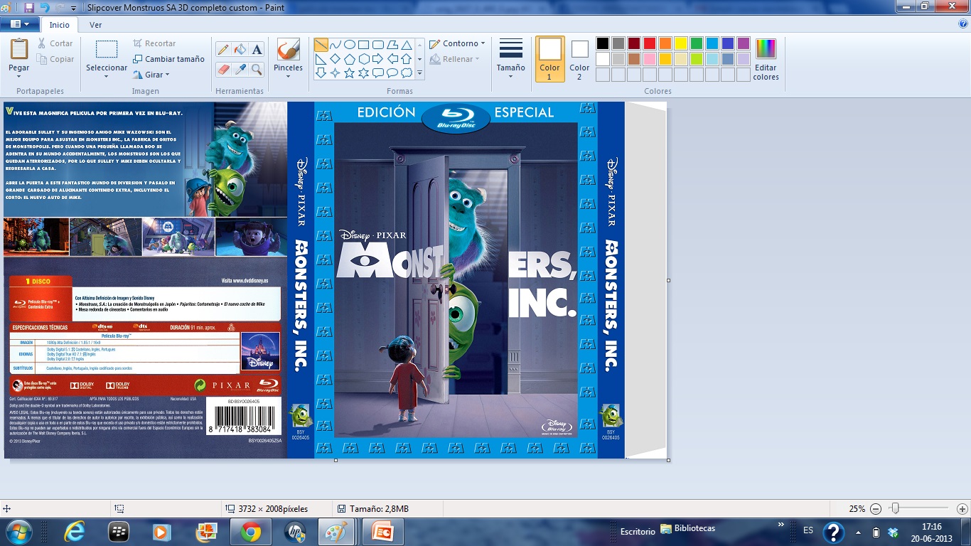The width and height of the screenshot is (971, 546).
Task: Choose the Five-point star shape
Action: (x=350, y=73)
